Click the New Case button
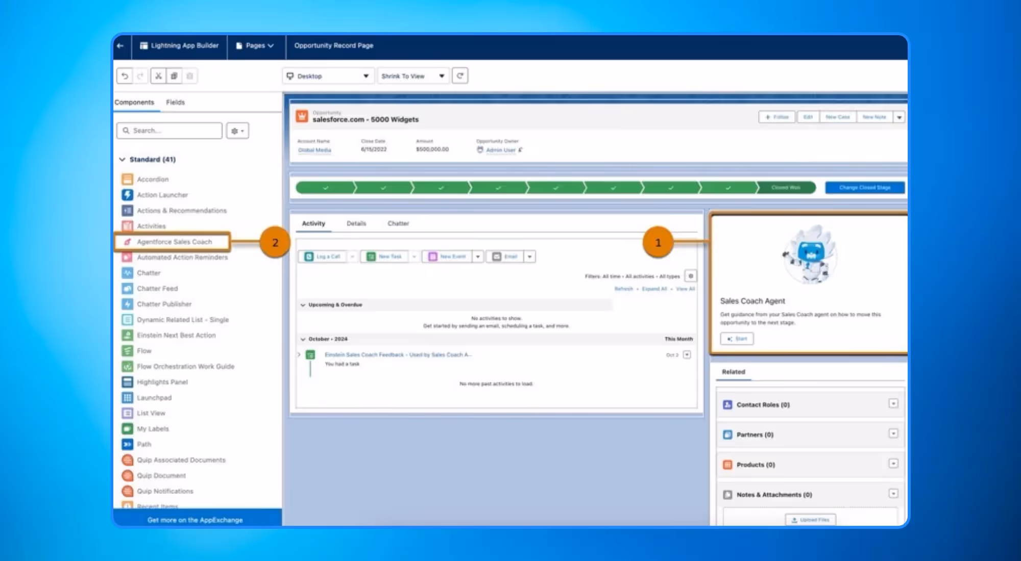Viewport: 1021px width, 561px height. [838, 117]
